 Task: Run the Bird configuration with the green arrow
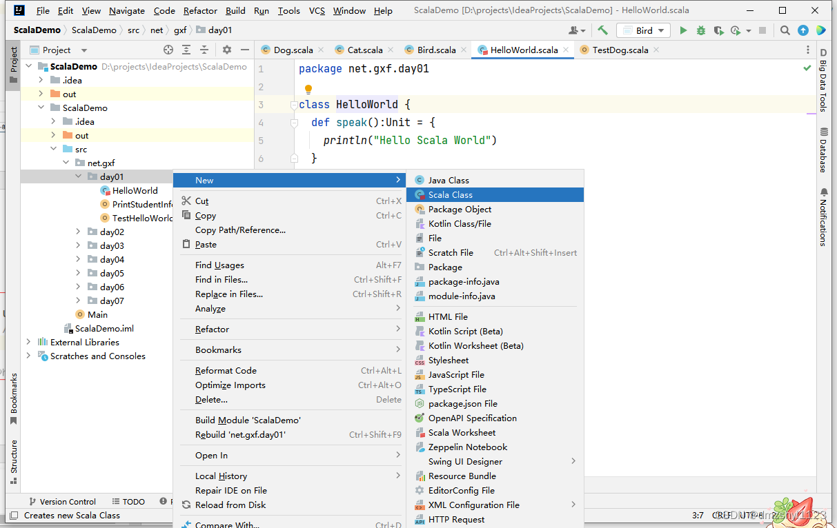(683, 30)
